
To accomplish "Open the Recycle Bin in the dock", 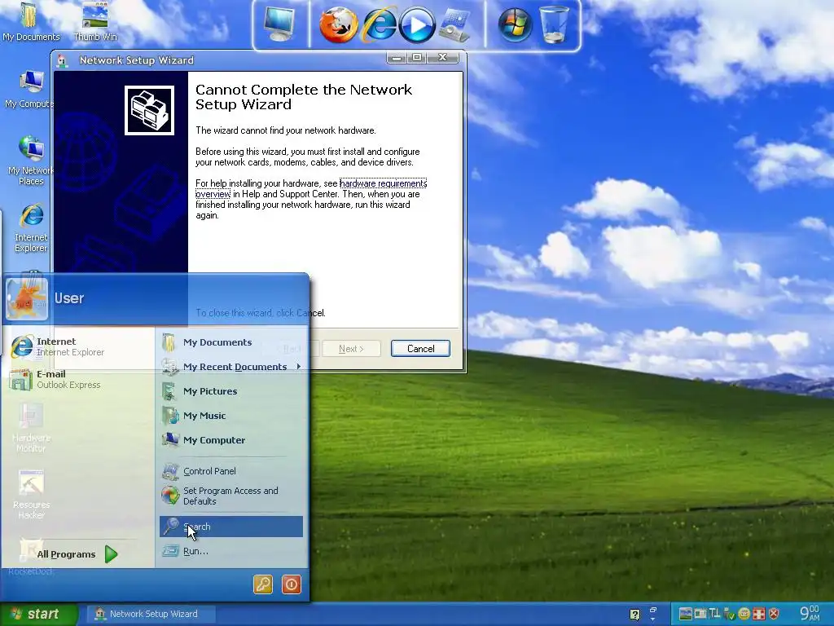I will (x=554, y=24).
